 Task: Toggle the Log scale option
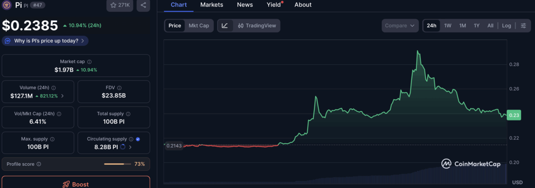pyautogui.click(x=506, y=26)
